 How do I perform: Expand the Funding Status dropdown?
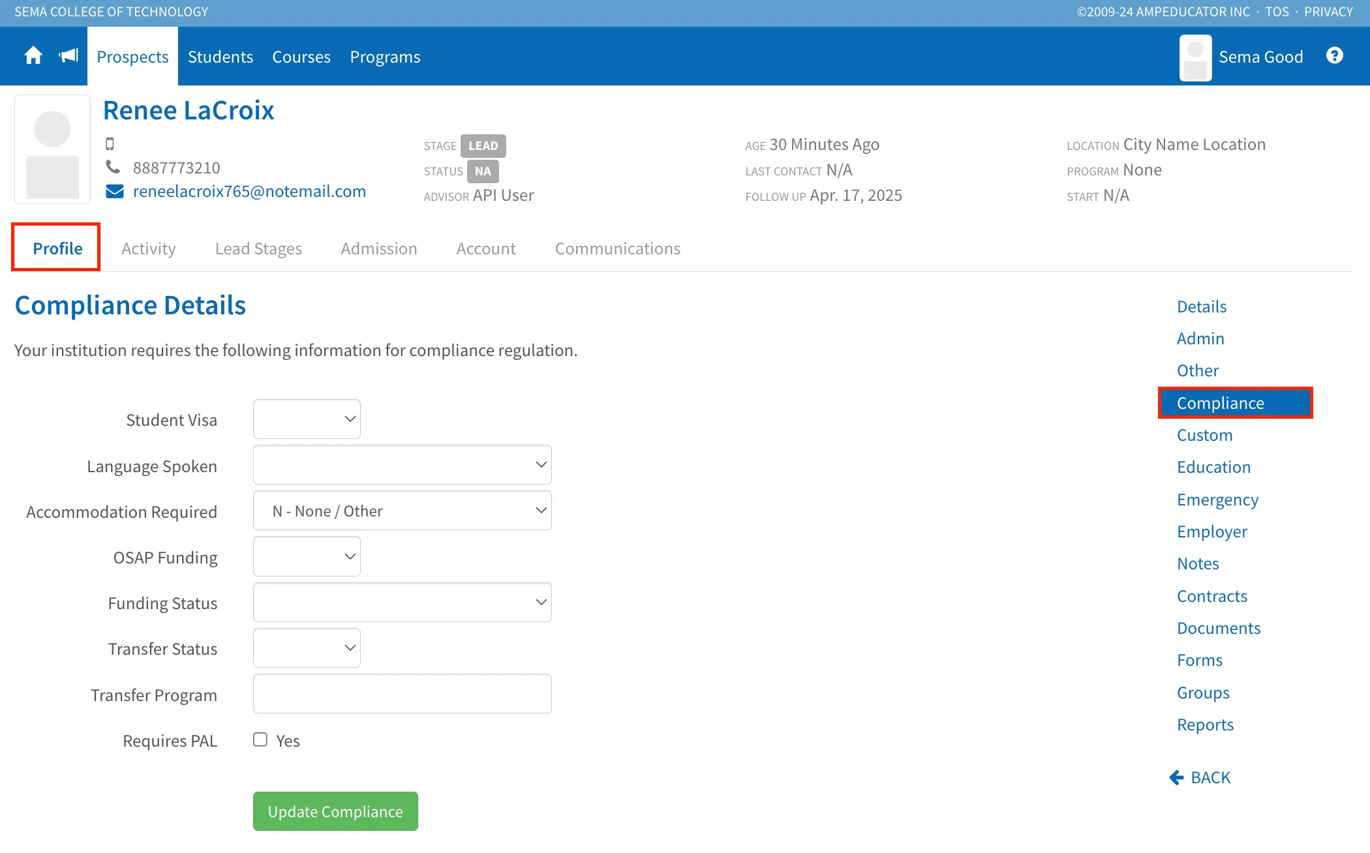point(402,602)
